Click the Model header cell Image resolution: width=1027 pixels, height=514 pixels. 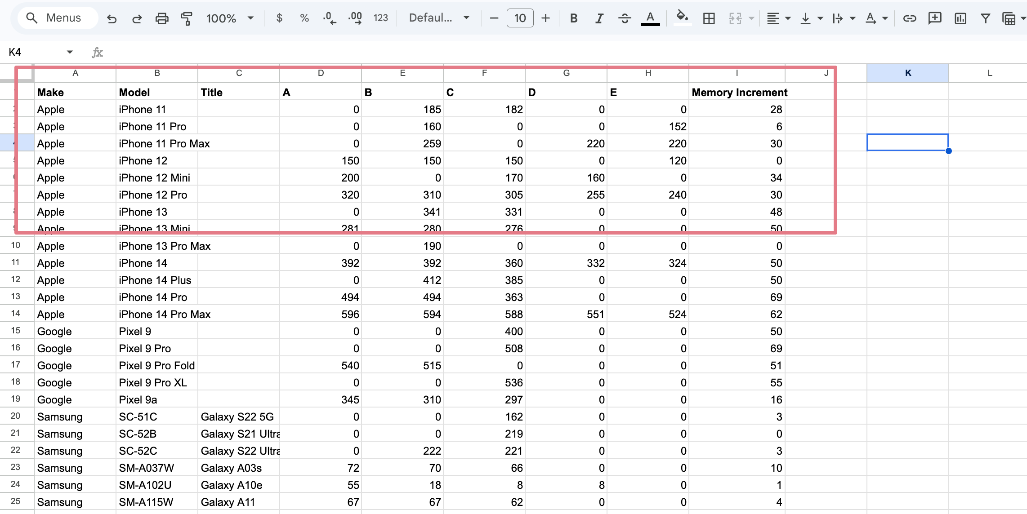click(157, 92)
